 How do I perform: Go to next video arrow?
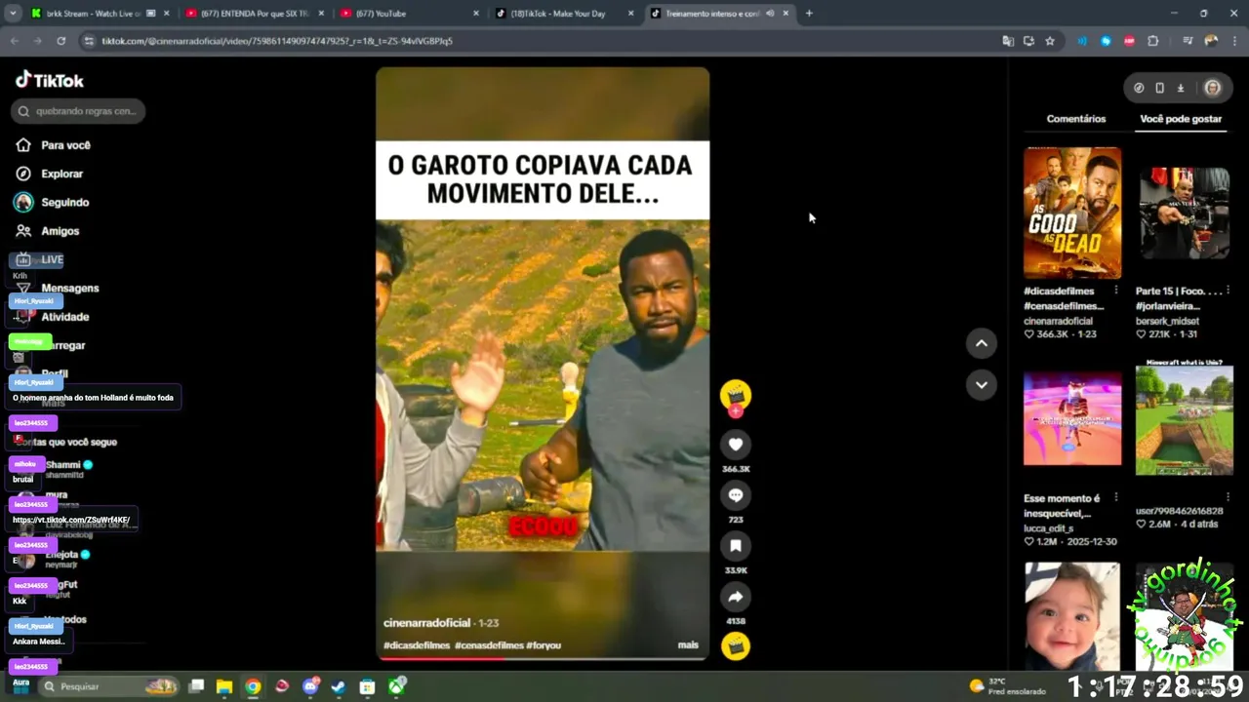[x=982, y=384]
